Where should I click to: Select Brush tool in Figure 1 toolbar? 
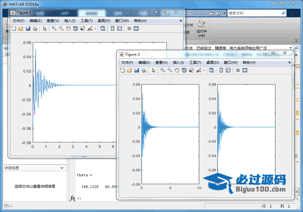tap(90, 28)
